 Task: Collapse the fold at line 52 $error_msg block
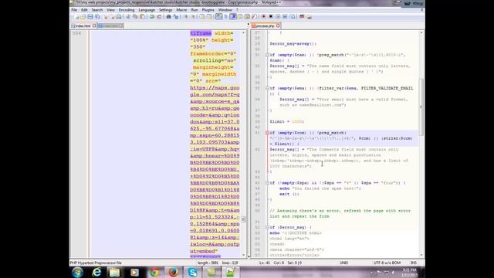click(267, 227)
